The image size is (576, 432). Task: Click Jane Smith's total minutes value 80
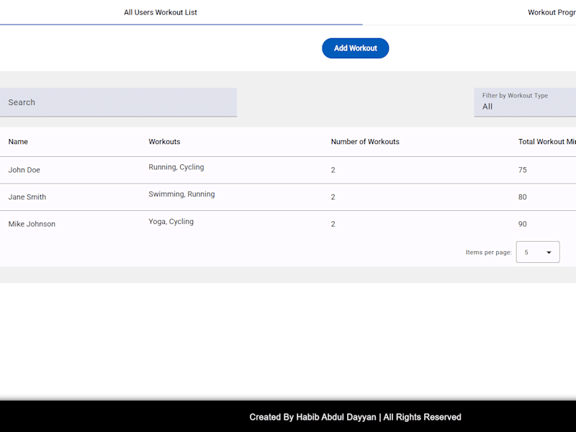click(x=523, y=197)
